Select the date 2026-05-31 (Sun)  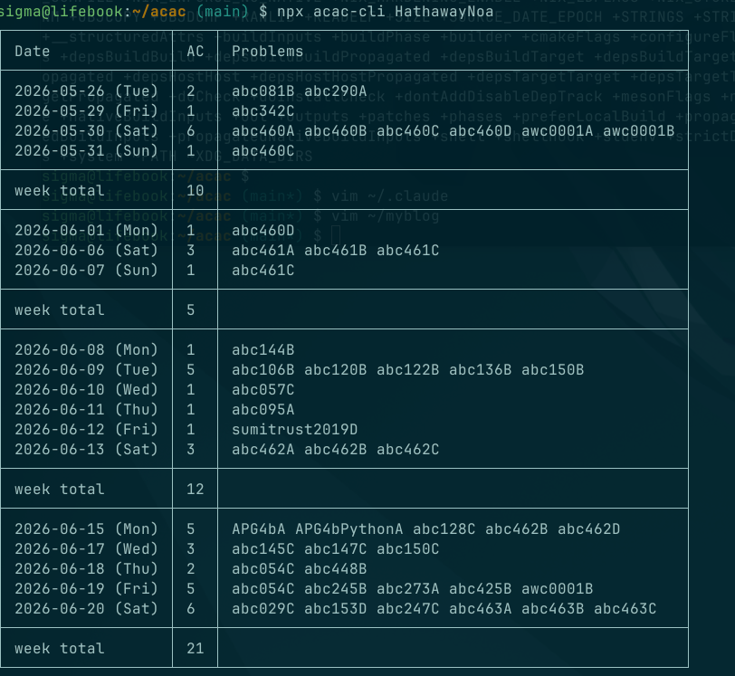[x=86, y=151]
